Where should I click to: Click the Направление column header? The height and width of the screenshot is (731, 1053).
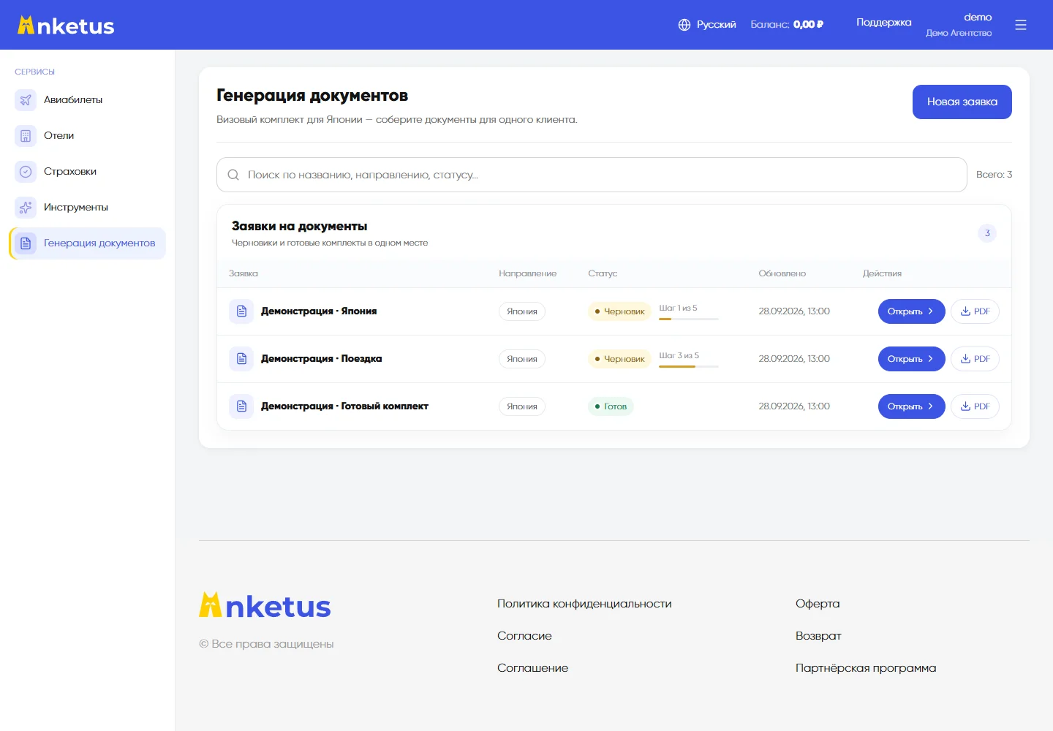[528, 273]
